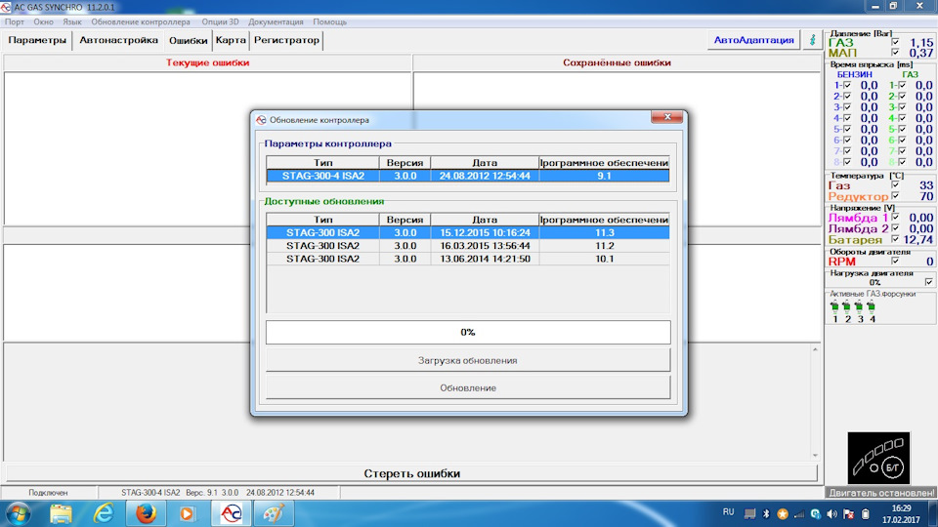Screen dimensions: 938x527
Task: Launch Internet Explorer from the taskbar
Action: pos(104,514)
